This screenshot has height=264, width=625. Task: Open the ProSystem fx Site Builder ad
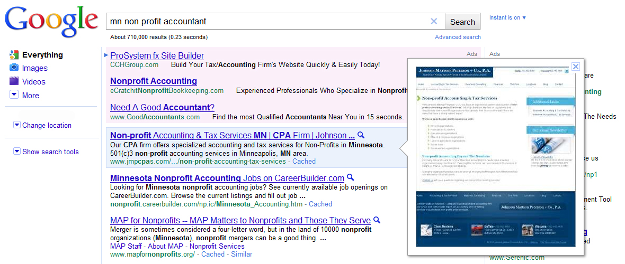coord(157,55)
